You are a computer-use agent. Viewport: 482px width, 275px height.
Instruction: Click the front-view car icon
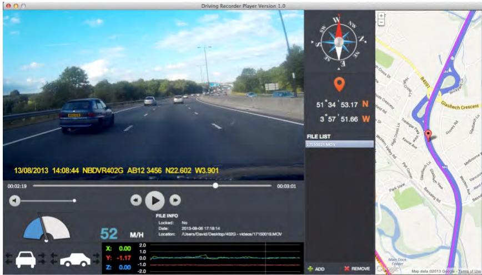click(x=26, y=259)
